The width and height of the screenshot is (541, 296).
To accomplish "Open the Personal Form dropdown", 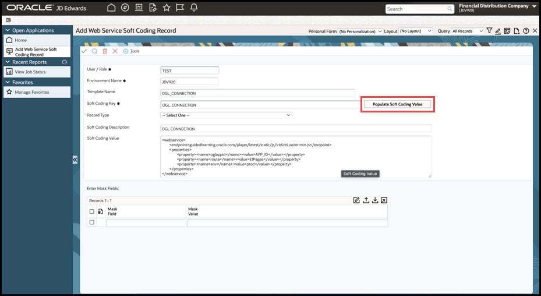I will (x=360, y=31).
